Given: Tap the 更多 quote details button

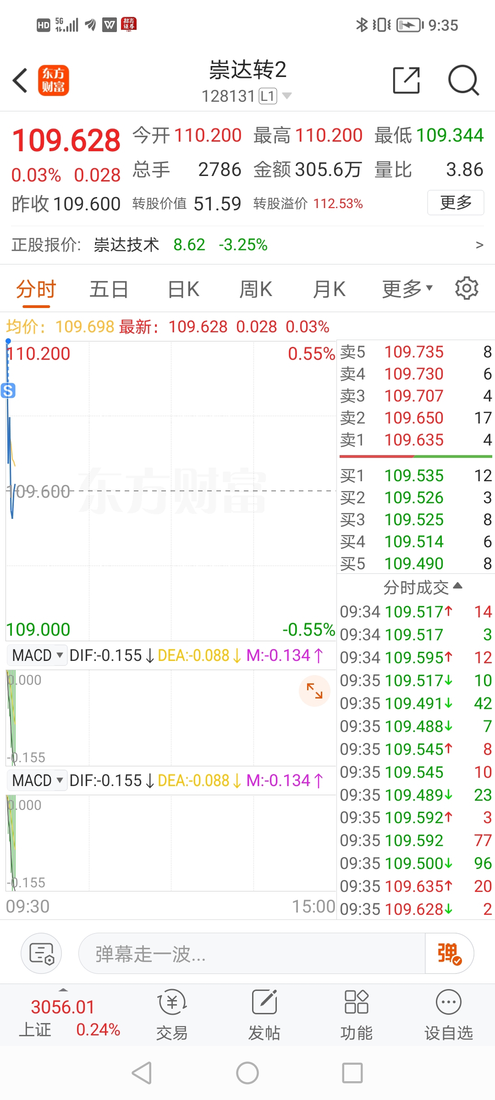Looking at the screenshot, I should coord(456,203).
